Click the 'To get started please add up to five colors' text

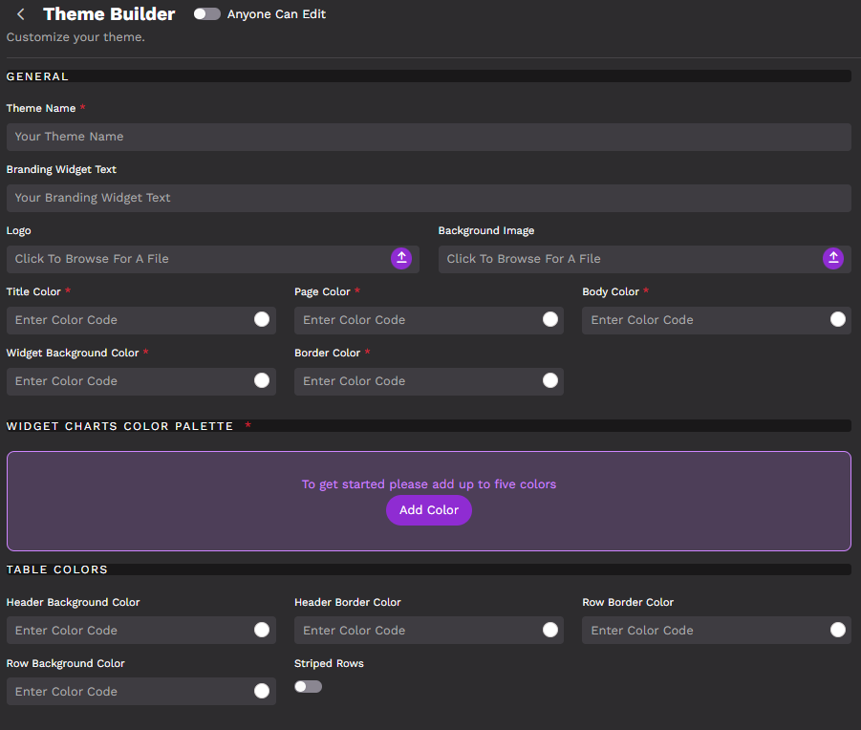click(x=429, y=484)
